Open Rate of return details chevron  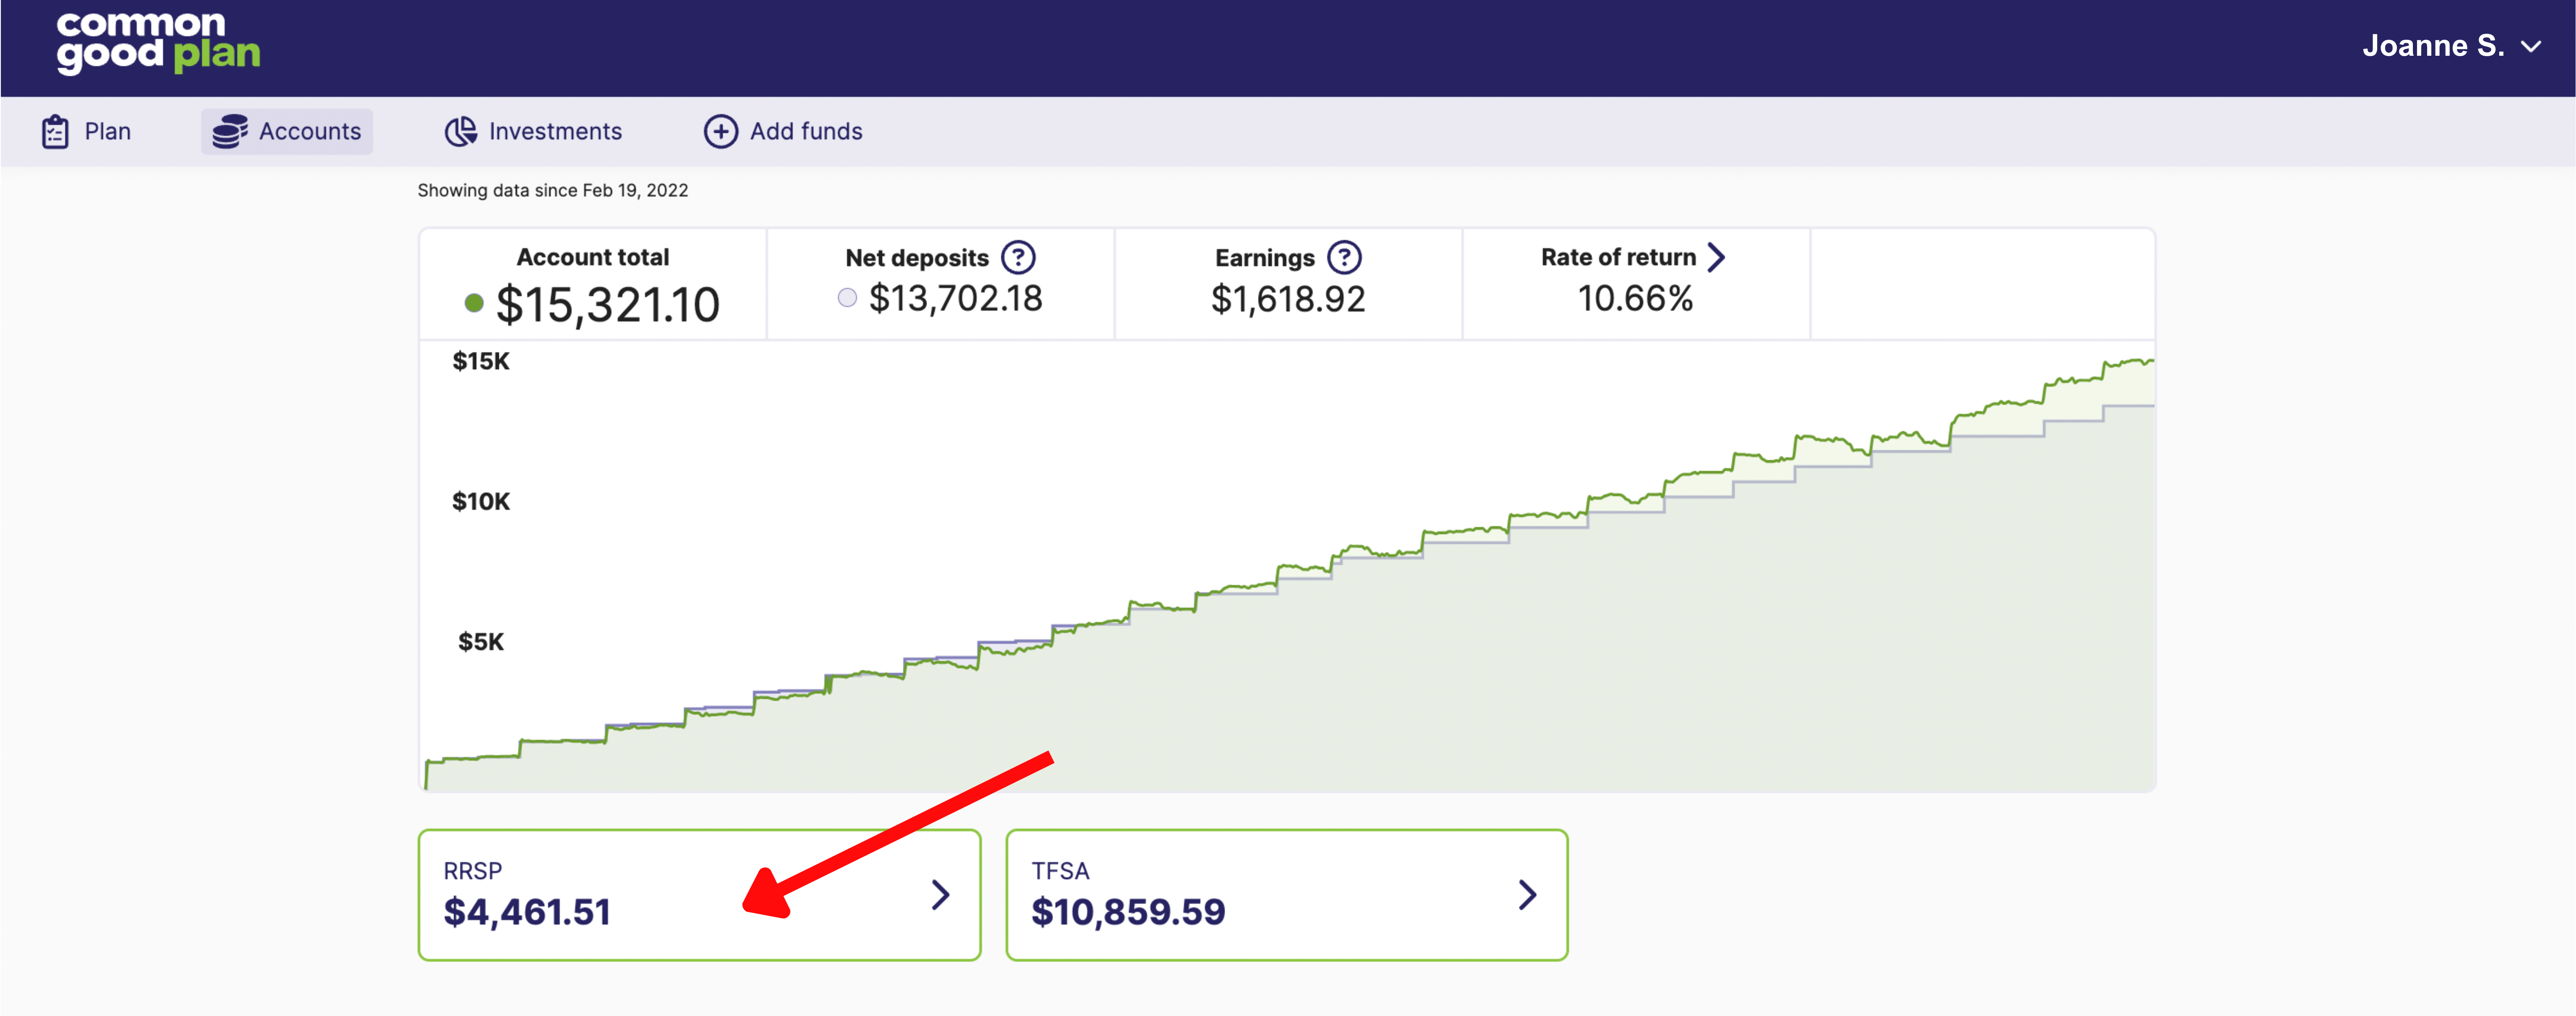[x=1716, y=257]
